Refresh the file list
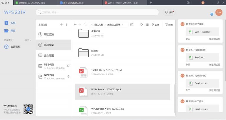Viewport: 226px width, 120px height. pyautogui.click(x=141, y=24)
